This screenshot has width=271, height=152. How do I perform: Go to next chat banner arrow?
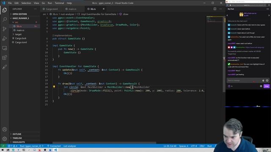click(x=269, y=15)
